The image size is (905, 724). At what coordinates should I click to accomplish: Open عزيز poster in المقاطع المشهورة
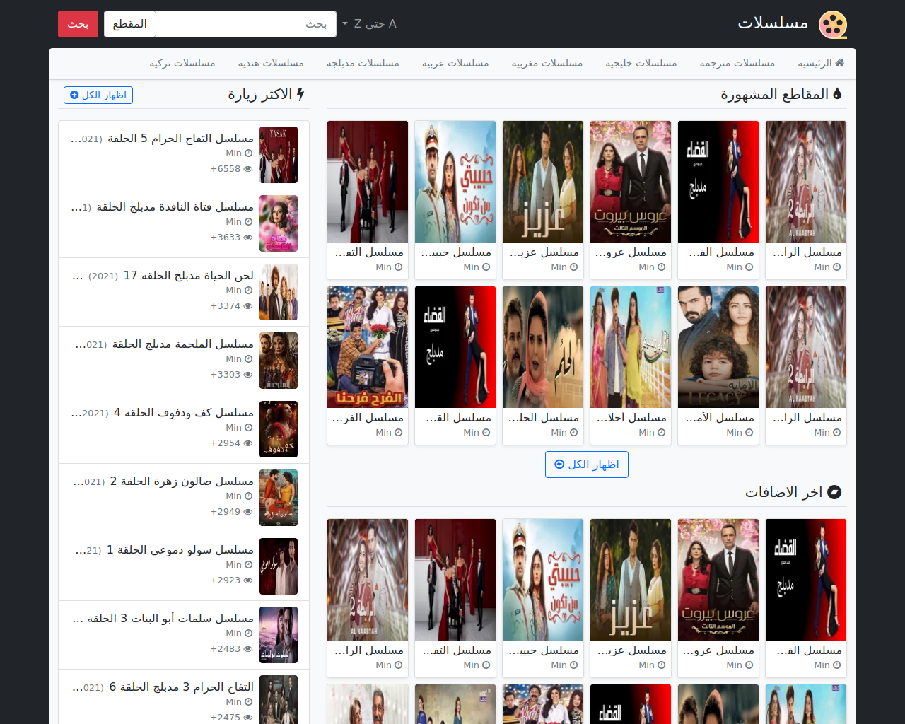[543, 182]
